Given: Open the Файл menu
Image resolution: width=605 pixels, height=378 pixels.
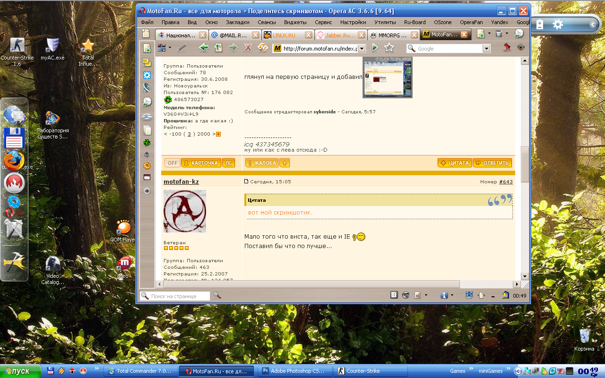Looking at the screenshot, I should point(147,22).
